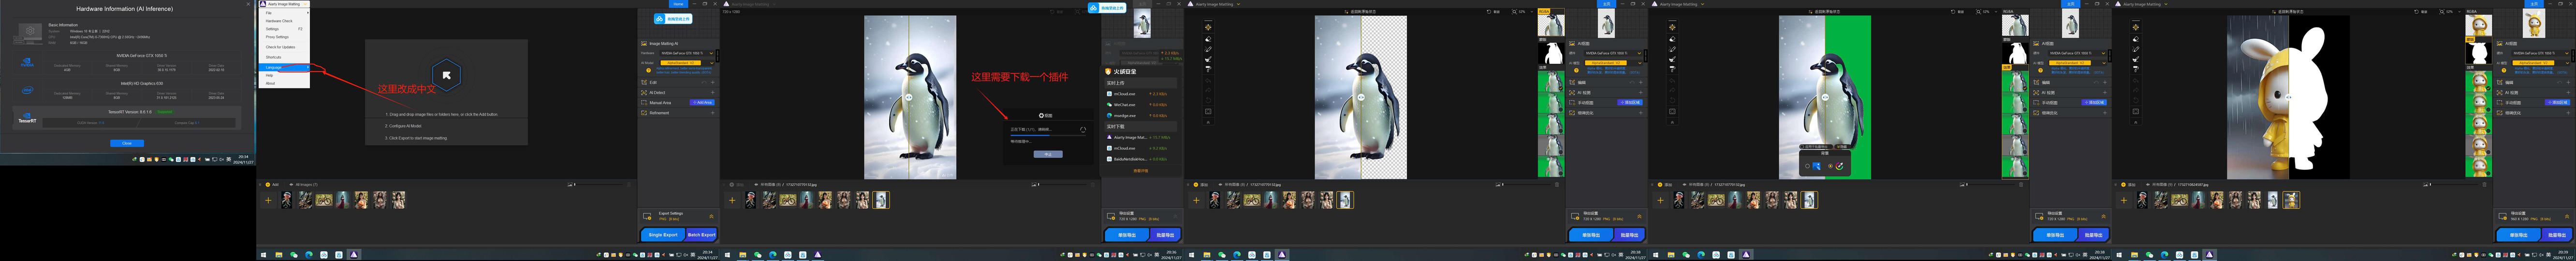Viewport: 2576px width, 261px height.
Task: Close the Hardware Information dialog with Close button
Action: [x=126, y=143]
